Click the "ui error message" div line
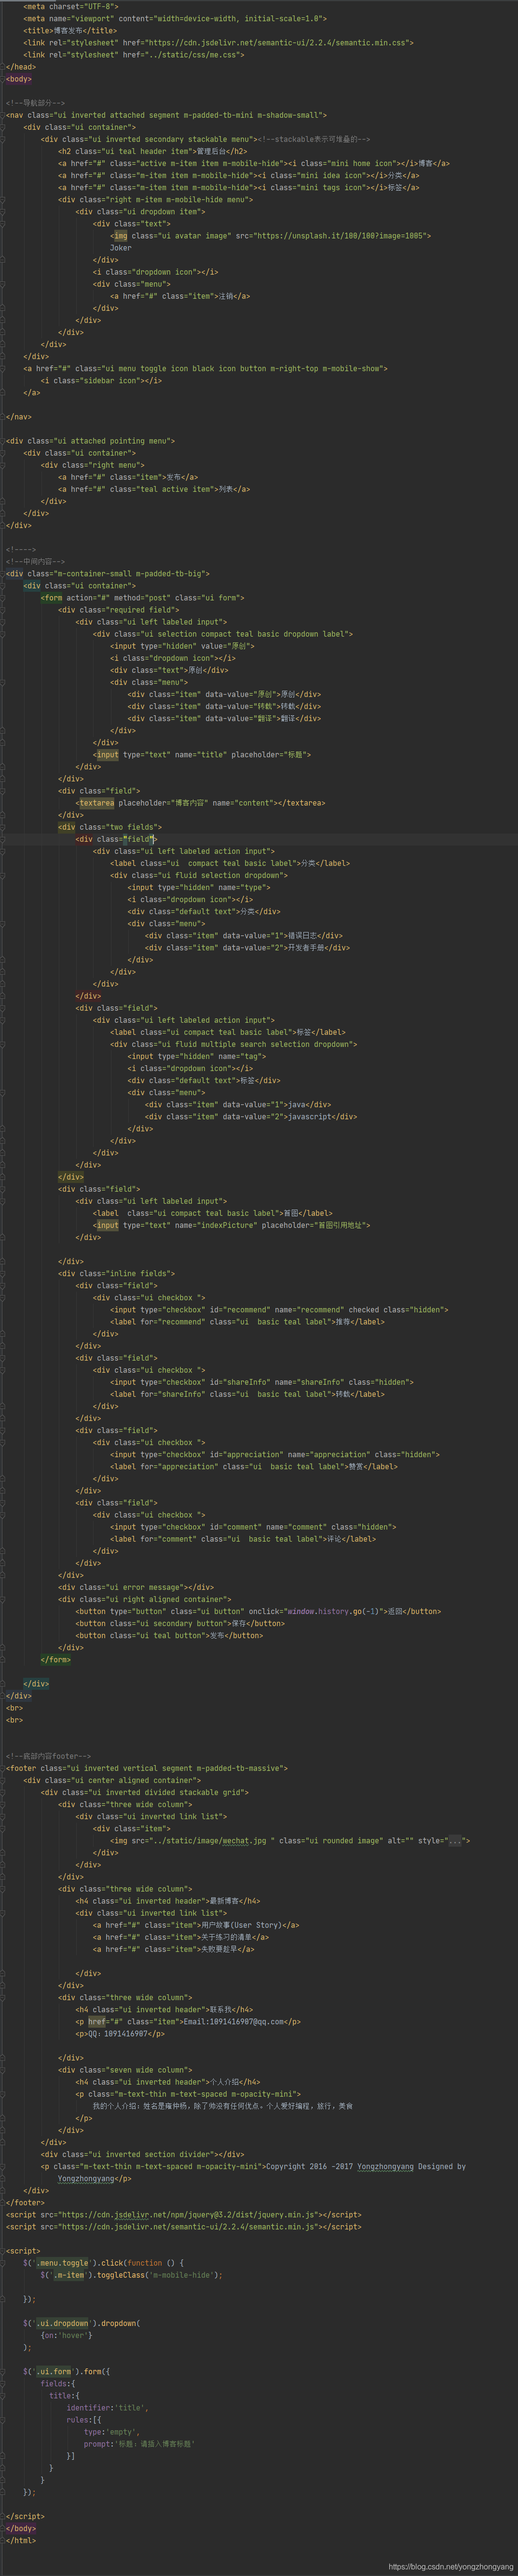The width and height of the screenshot is (518, 2576). pos(136,1587)
